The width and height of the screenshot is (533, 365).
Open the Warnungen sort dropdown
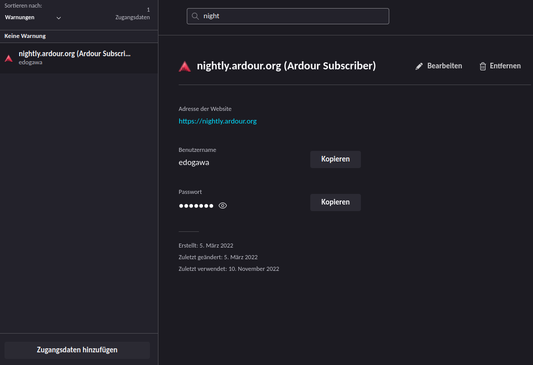[x=32, y=17]
